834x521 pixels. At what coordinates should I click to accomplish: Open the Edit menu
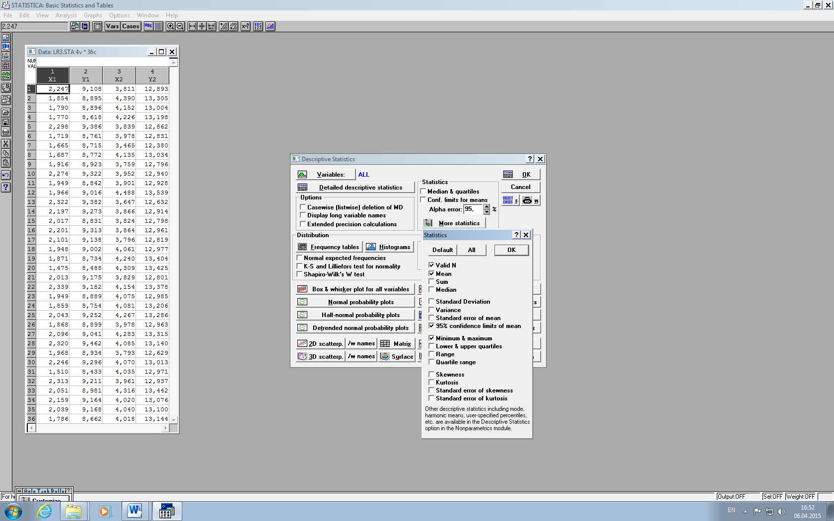coord(24,15)
